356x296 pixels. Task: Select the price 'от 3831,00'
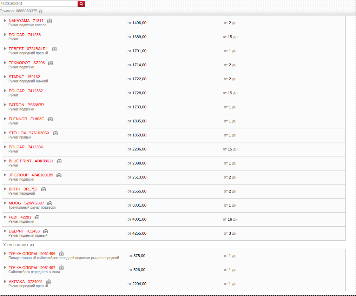coord(137,205)
